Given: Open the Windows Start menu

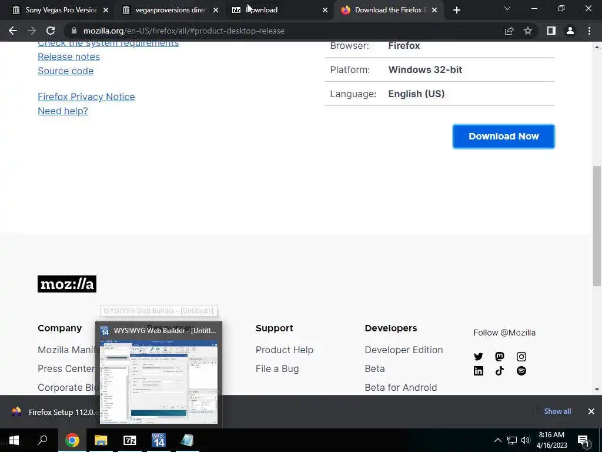Looking at the screenshot, I should tap(14, 440).
